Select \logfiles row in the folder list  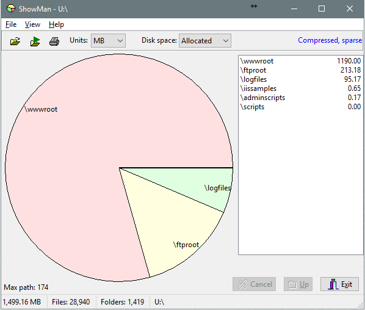300,79
